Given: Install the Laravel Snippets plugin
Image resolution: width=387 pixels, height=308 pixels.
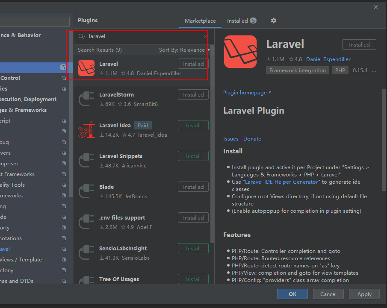Looking at the screenshot, I should pos(193,156).
